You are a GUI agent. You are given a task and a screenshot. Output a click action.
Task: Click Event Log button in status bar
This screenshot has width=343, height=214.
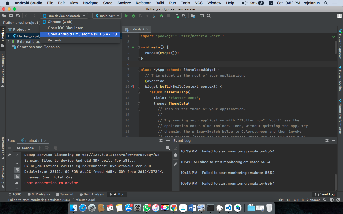point(325,194)
